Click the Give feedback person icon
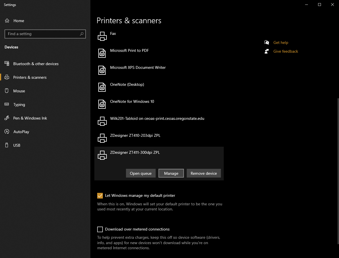339x258 pixels. tap(267, 51)
